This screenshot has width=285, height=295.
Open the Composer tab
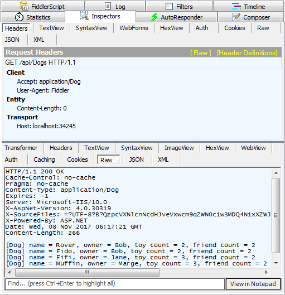tap(250, 17)
